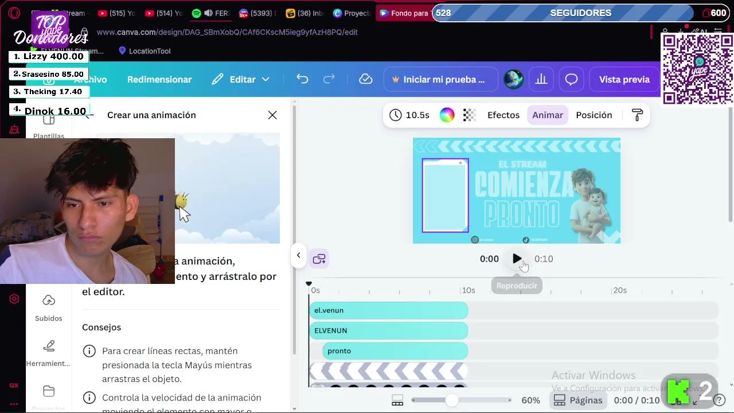Select the pronto timeline track

(395, 351)
